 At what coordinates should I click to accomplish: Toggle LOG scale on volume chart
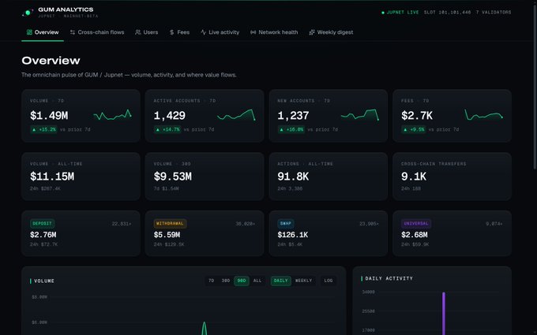point(328,281)
